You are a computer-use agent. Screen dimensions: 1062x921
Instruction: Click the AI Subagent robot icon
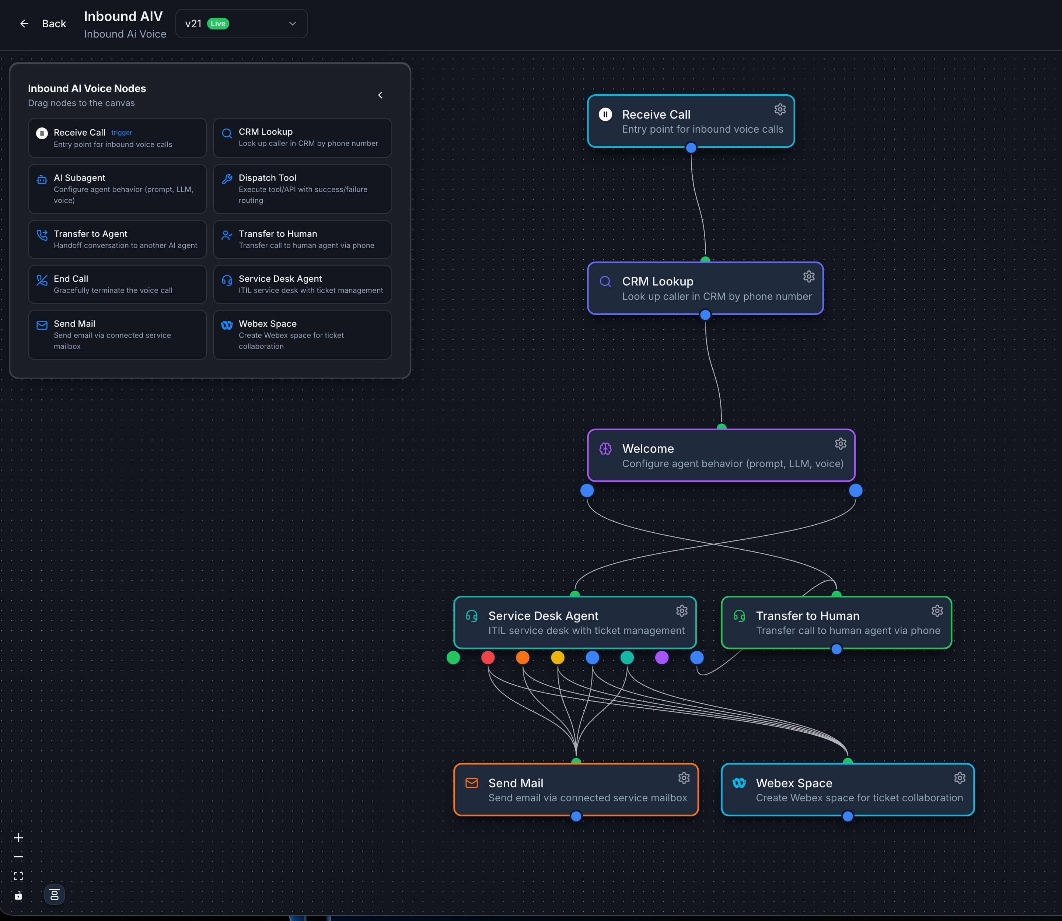(42, 179)
